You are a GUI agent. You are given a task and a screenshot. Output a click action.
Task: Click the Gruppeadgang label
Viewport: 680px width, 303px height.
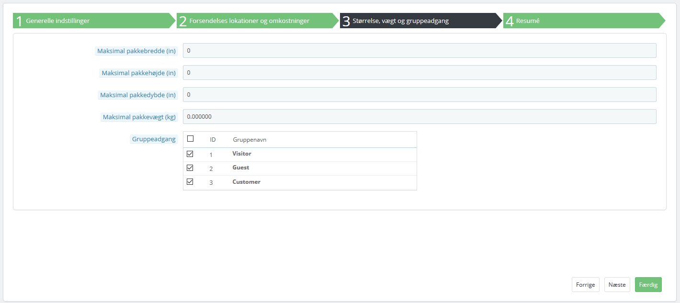[154, 139]
